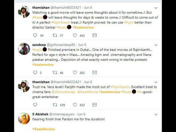Image resolution: width=176 pixels, height=132 pixels.
Task: Reply to sandeep's Dubai premiere tweet
Action: coord(35,72)
